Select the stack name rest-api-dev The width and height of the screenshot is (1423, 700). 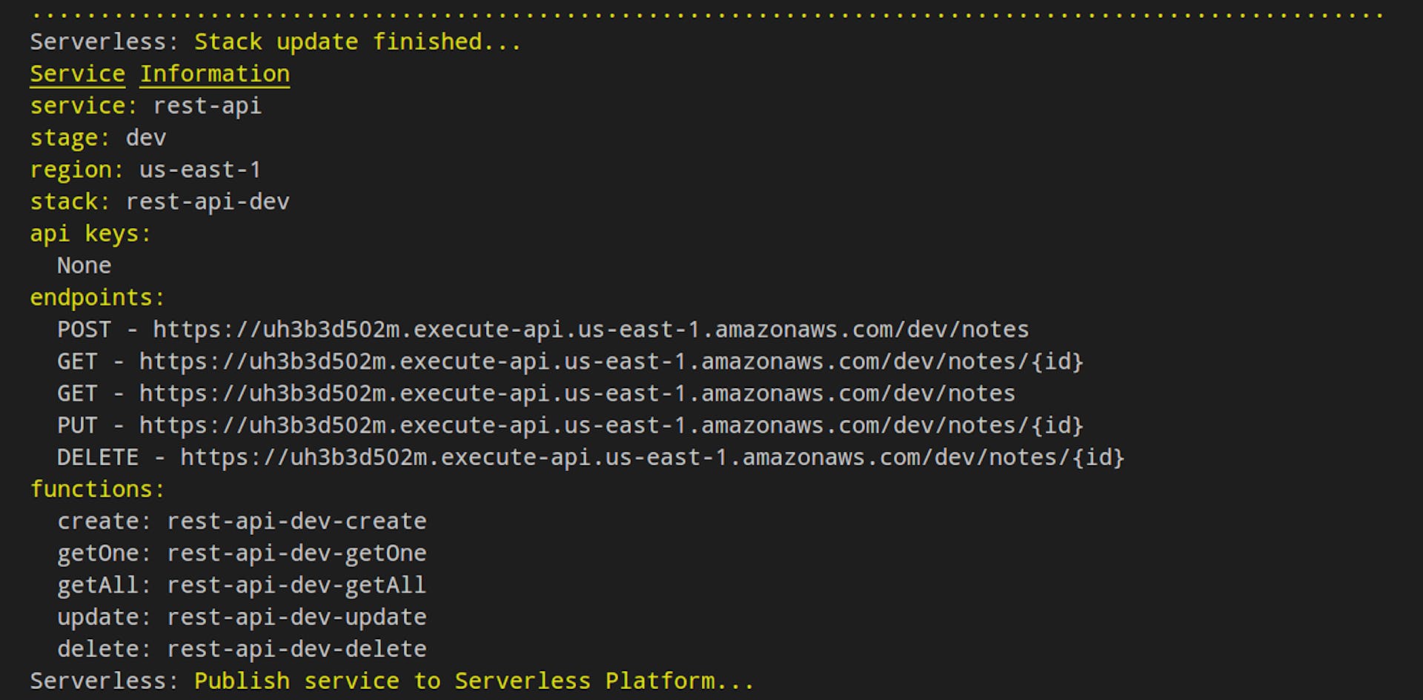pyautogui.click(x=208, y=201)
